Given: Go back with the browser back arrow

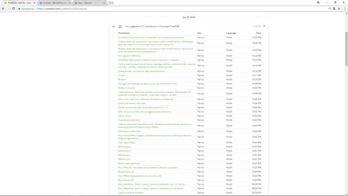Looking at the screenshot, I should click(3, 9).
